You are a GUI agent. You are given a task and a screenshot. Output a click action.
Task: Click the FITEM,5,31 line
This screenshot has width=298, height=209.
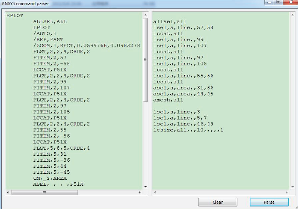pyautogui.click(x=50, y=154)
